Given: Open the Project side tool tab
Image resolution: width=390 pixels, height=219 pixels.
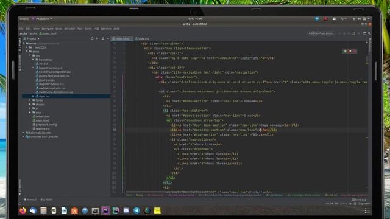Looking at the screenshot, I should [20, 44].
